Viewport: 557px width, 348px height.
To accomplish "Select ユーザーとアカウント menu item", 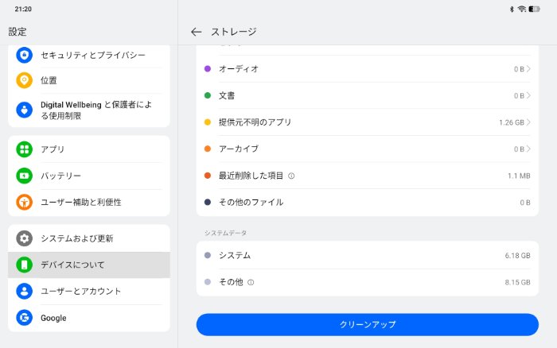I will click(x=88, y=291).
